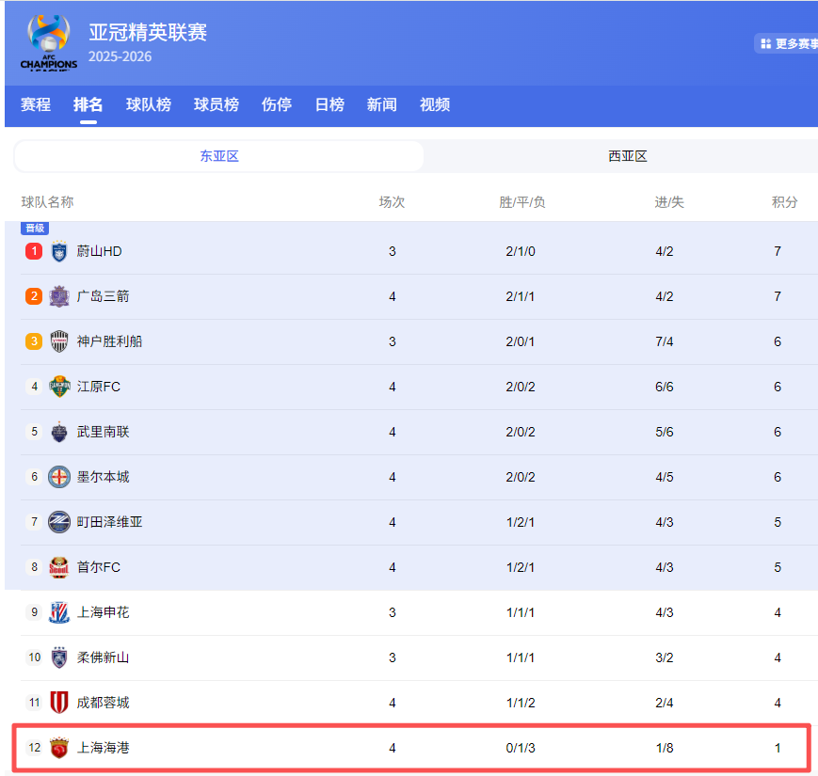Open team page for 神户胜利船
818x776 pixels.
109,341
